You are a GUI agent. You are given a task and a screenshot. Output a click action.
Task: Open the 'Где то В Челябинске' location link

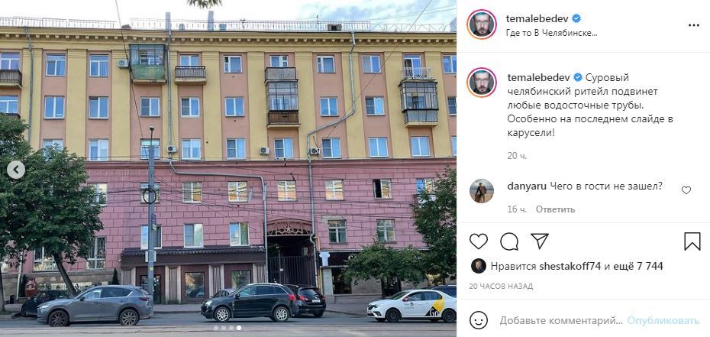[551, 33]
